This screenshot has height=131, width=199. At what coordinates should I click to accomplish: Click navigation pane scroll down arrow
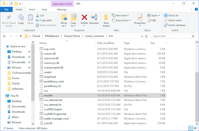33,124
